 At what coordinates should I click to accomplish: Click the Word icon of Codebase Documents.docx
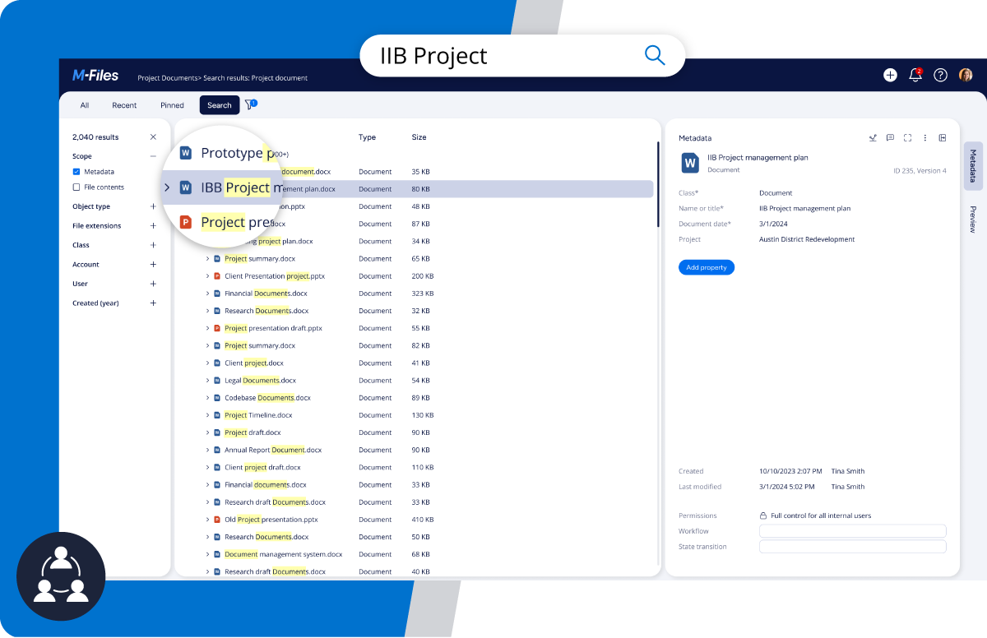(x=217, y=398)
